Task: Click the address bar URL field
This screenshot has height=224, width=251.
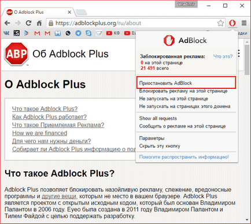Action: (x=135, y=23)
